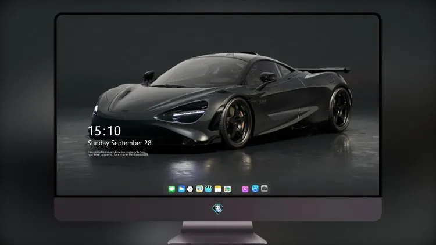This screenshot has height=245, width=436.
Task: Open the teal clapperboard video app
Action: tap(208, 189)
